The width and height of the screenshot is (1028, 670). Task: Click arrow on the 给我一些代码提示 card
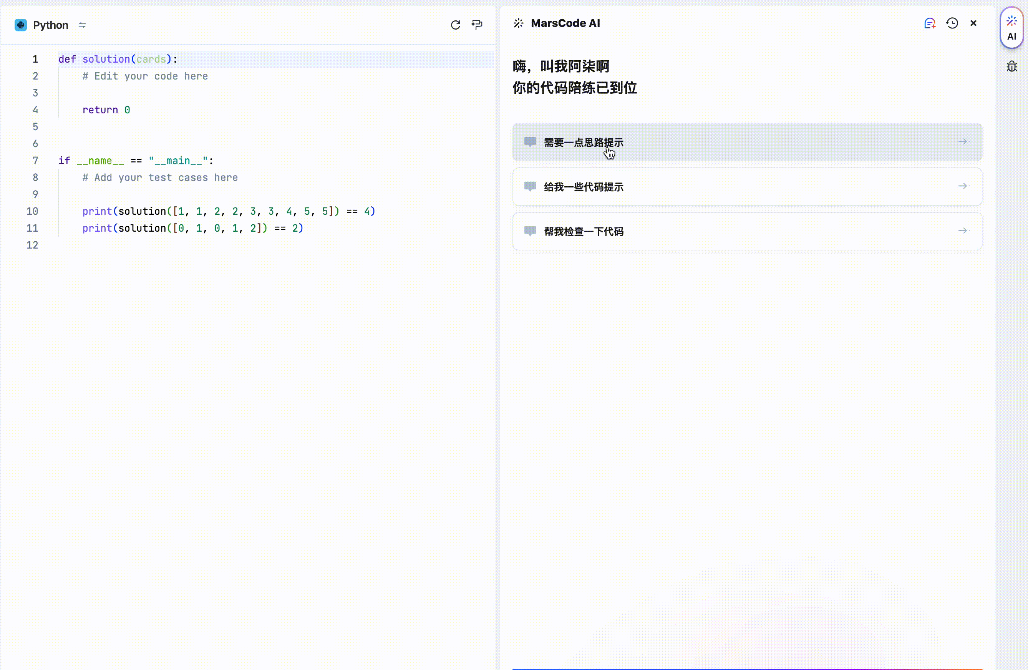tap(962, 186)
